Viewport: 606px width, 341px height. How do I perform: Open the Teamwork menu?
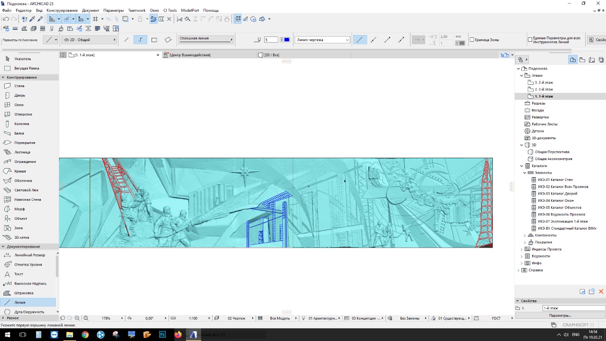pos(137,10)
